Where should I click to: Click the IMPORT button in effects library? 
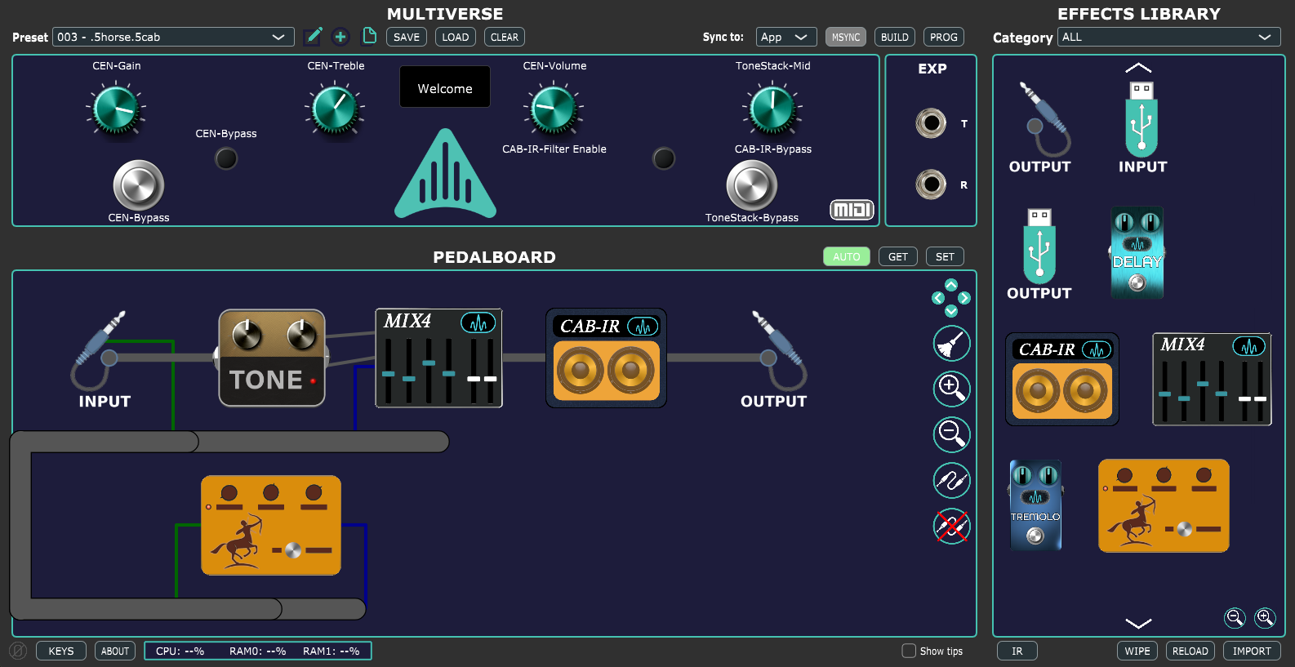(1251, 651)
